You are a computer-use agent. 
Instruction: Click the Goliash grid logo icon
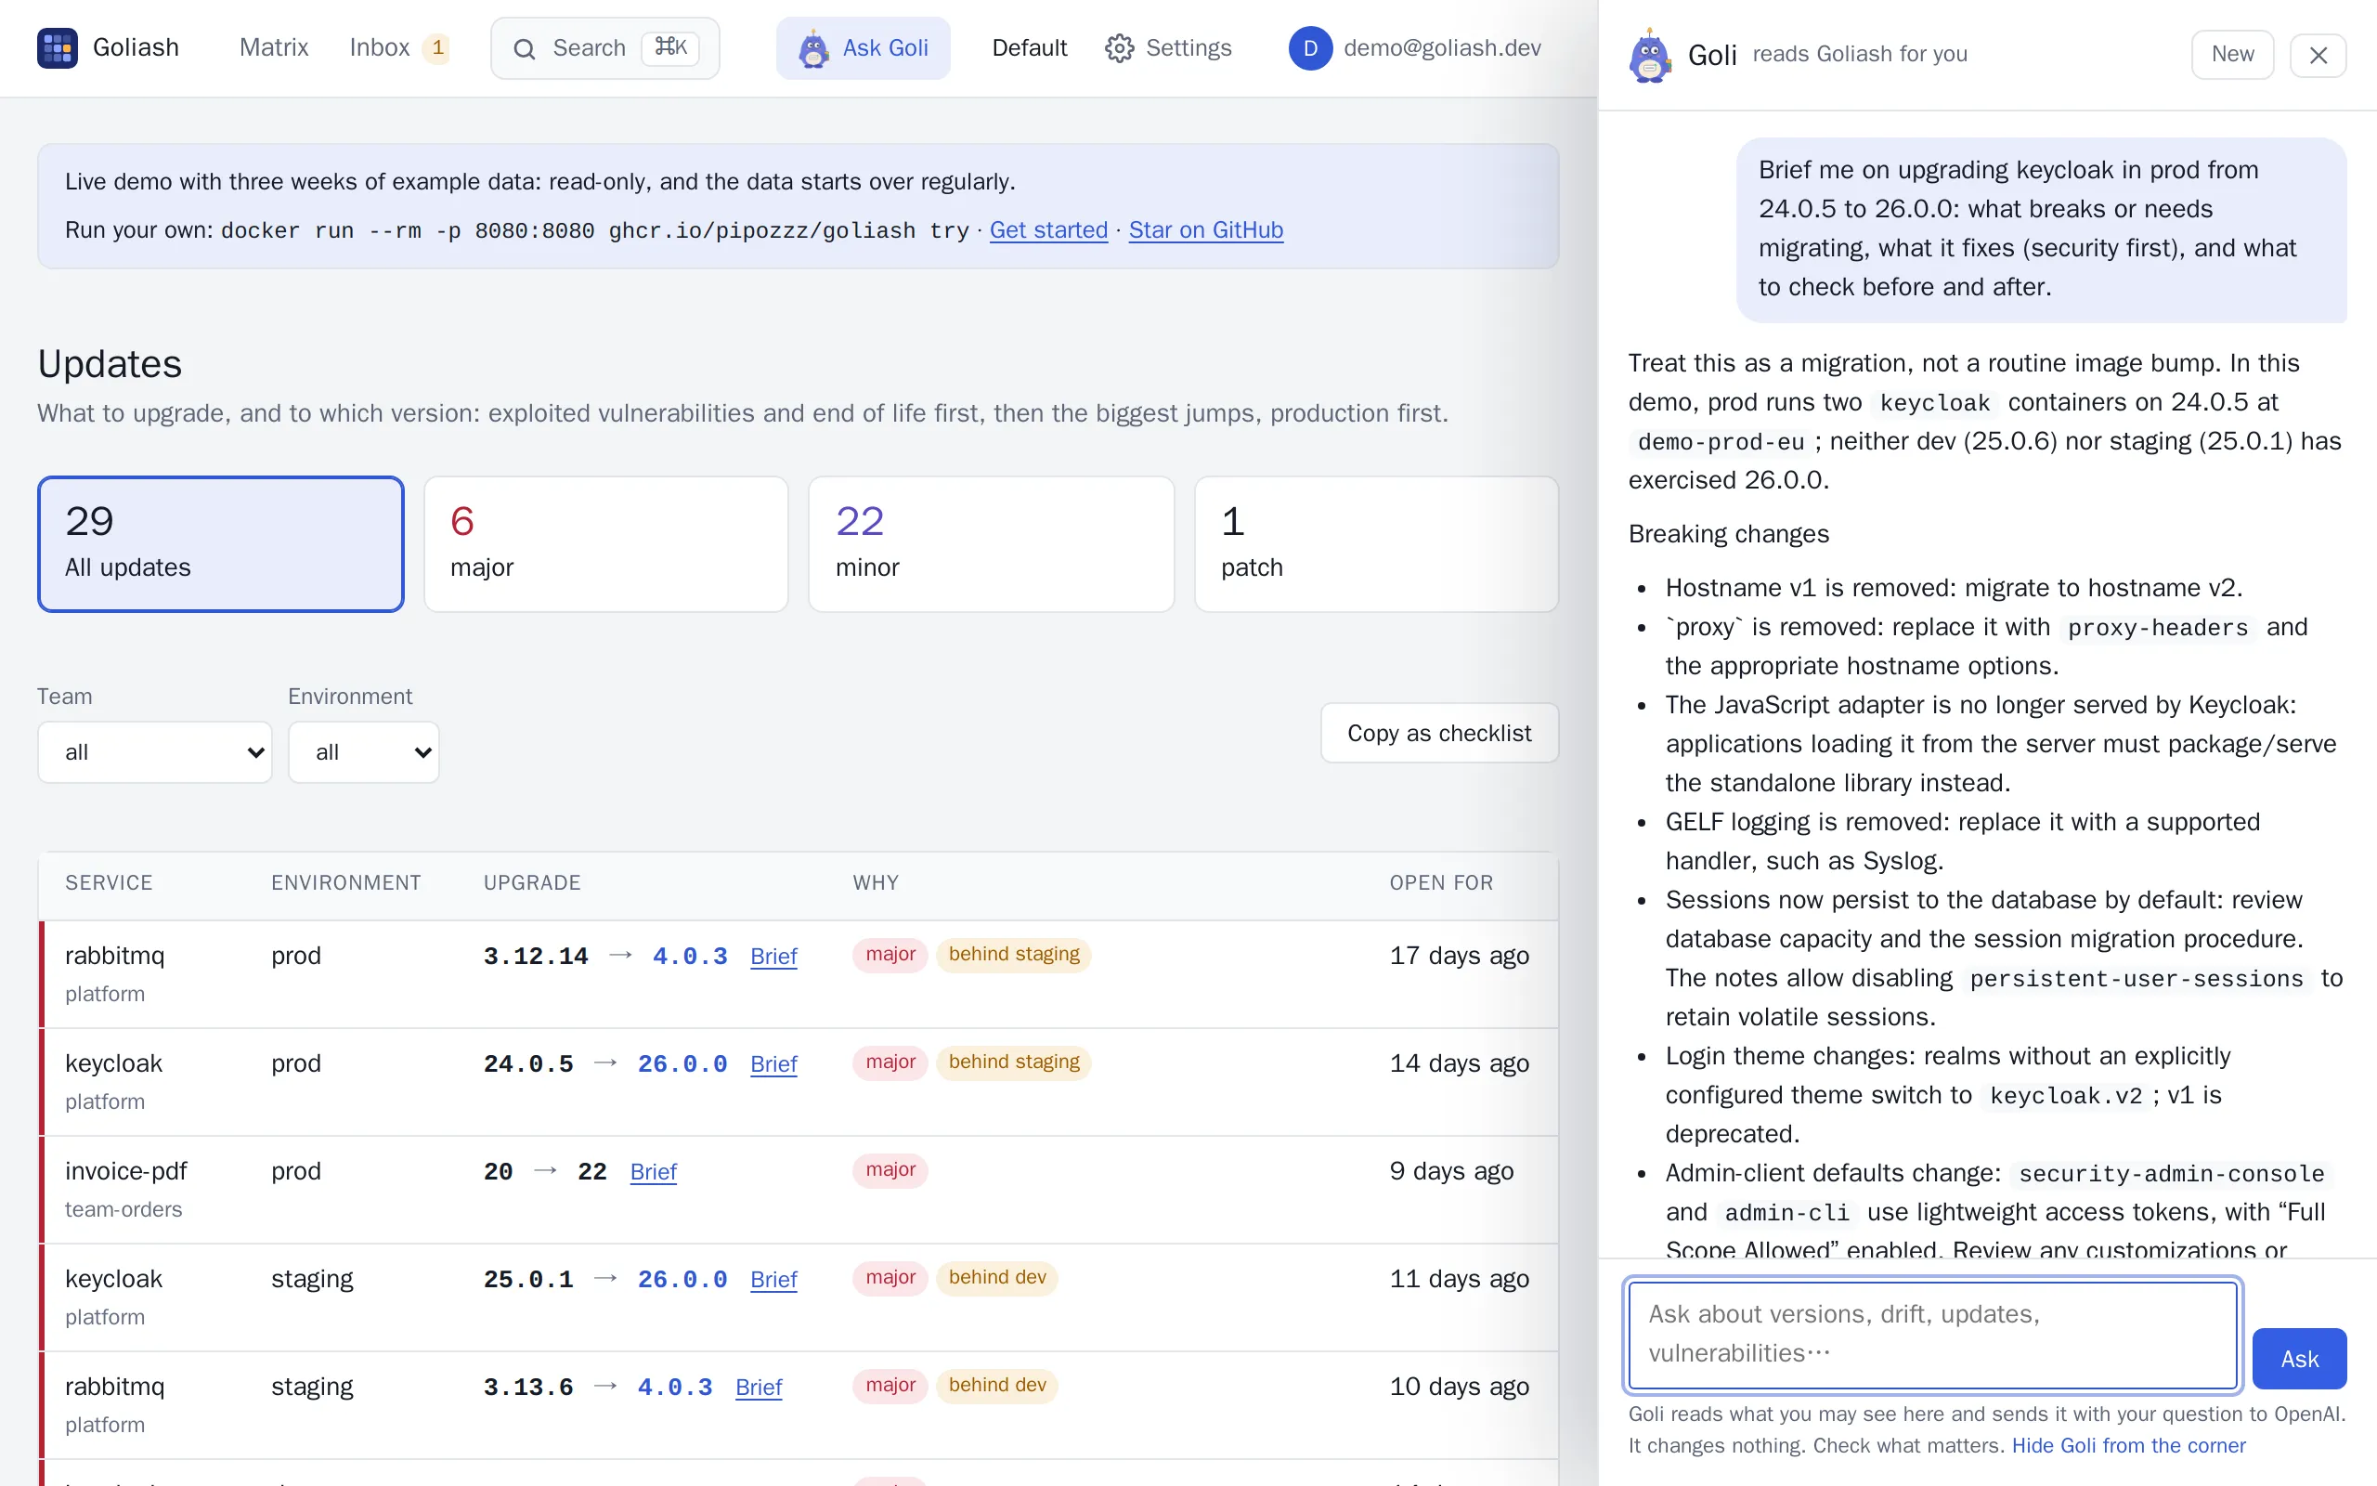click(x=57, y=48)
